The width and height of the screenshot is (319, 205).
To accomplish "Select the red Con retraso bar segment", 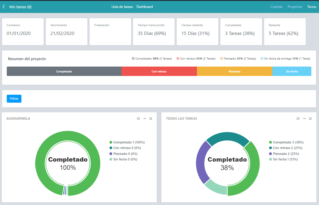I will click(x=159, y=71).
